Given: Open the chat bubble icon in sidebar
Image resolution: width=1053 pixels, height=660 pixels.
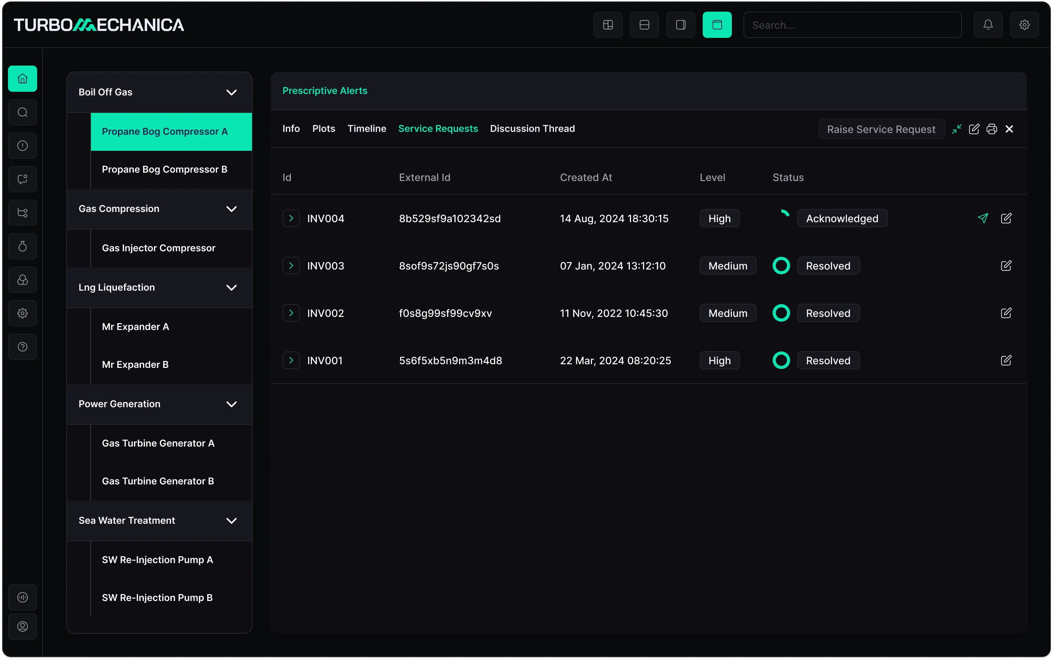Looking at the screenshot, I should [22, 179].
